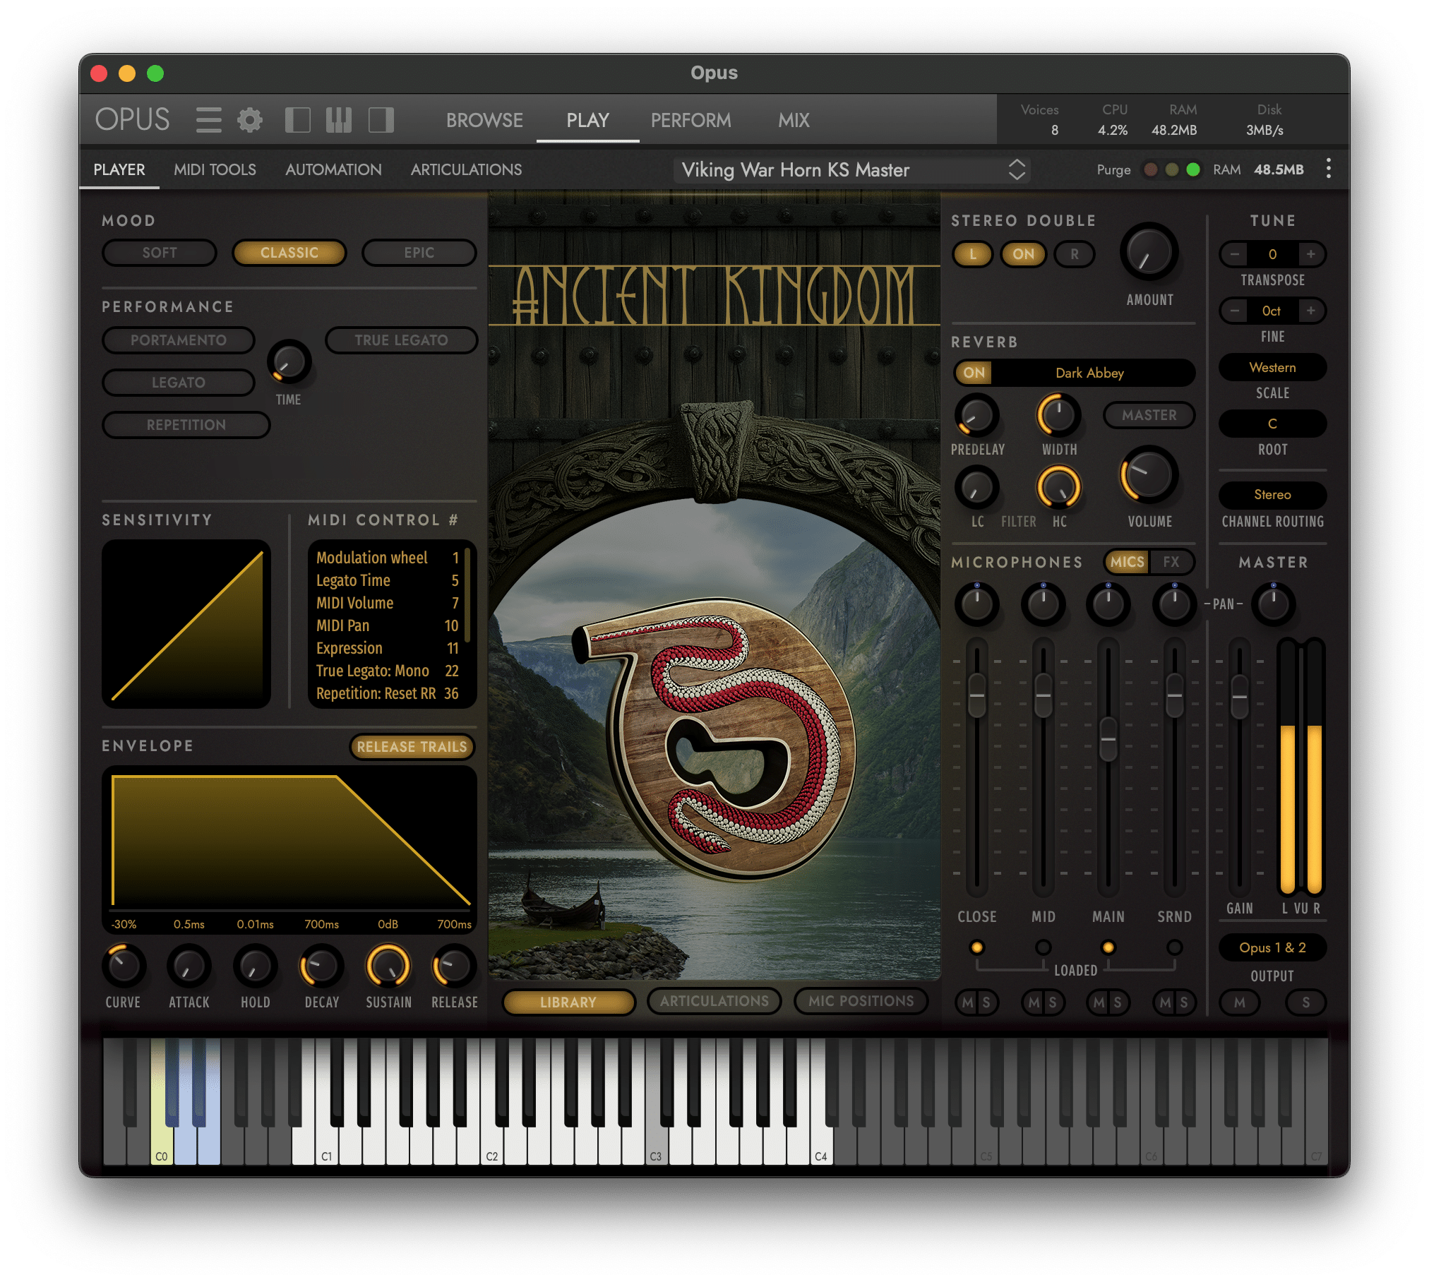Screen dimensions: 1429x1282
Task: Switch to the PERFORM page
Action: (690, 121)
